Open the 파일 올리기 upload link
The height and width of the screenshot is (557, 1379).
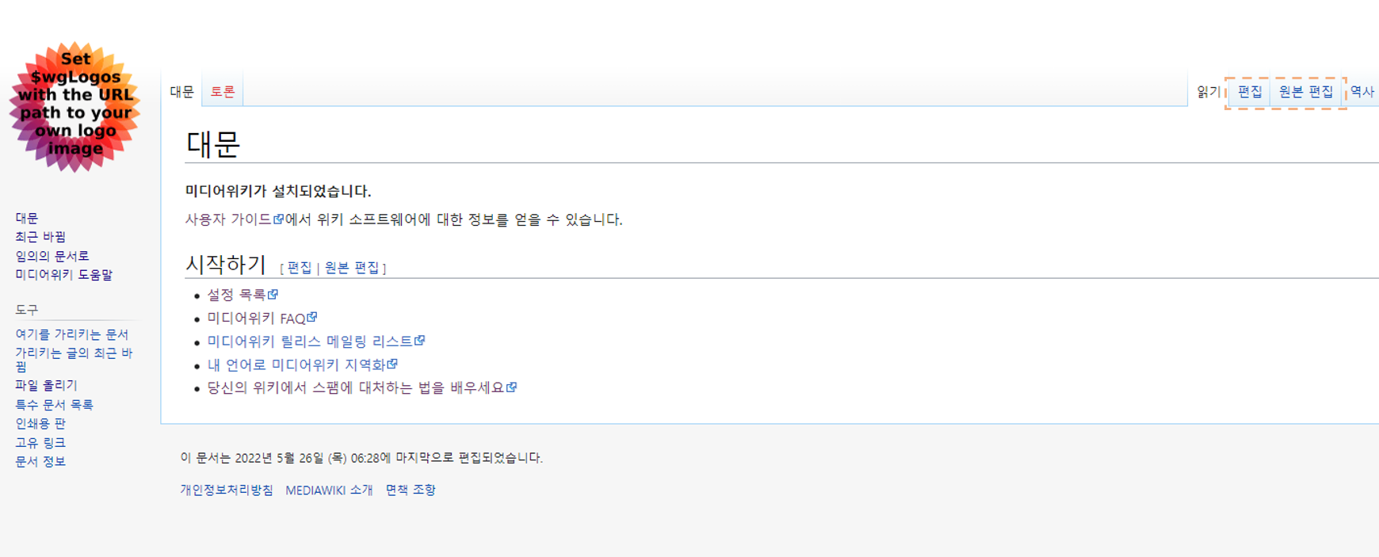pos(47,385)
